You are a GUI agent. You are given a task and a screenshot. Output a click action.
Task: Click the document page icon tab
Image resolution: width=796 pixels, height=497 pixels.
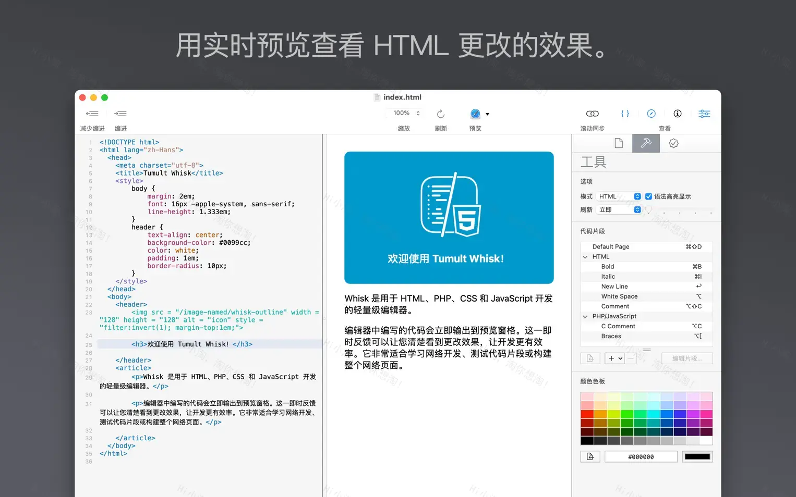619,143
